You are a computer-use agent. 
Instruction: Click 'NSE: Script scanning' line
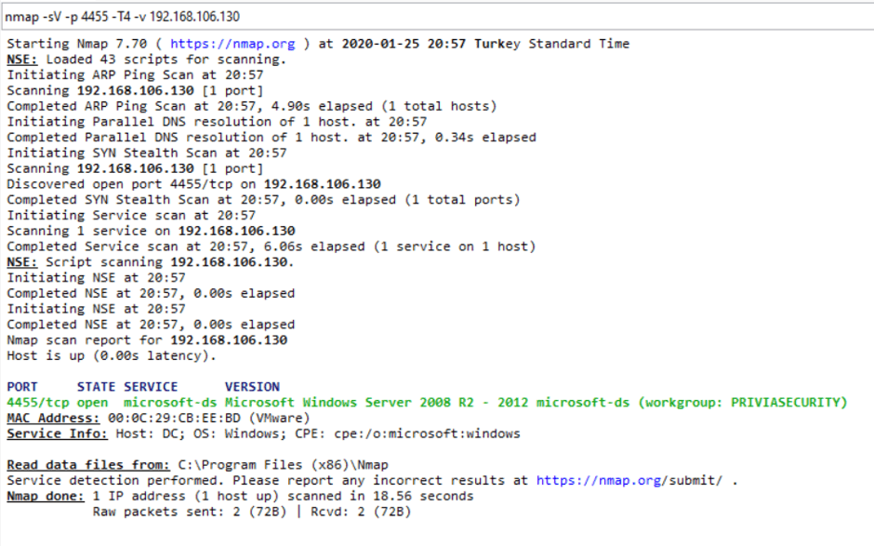pos(150,262)
